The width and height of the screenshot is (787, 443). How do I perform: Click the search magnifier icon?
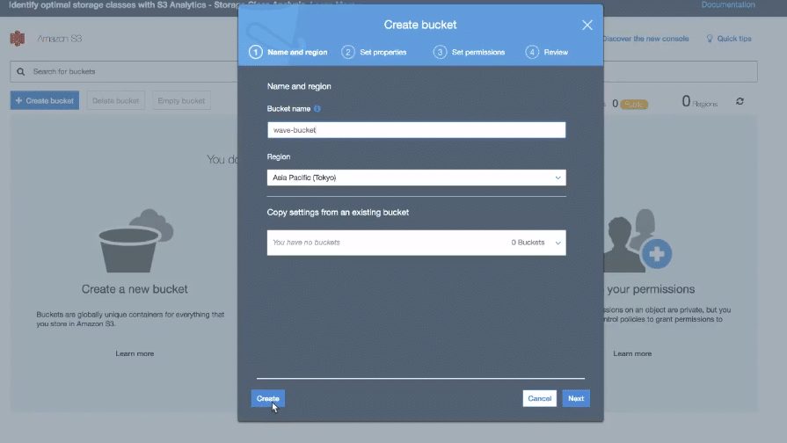pyautogui.click(x=20, y=72)
